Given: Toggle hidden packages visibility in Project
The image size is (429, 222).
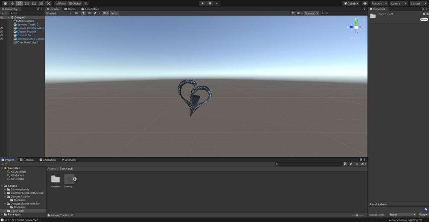Looking at the screenshot, I should (x=363, y=164).
